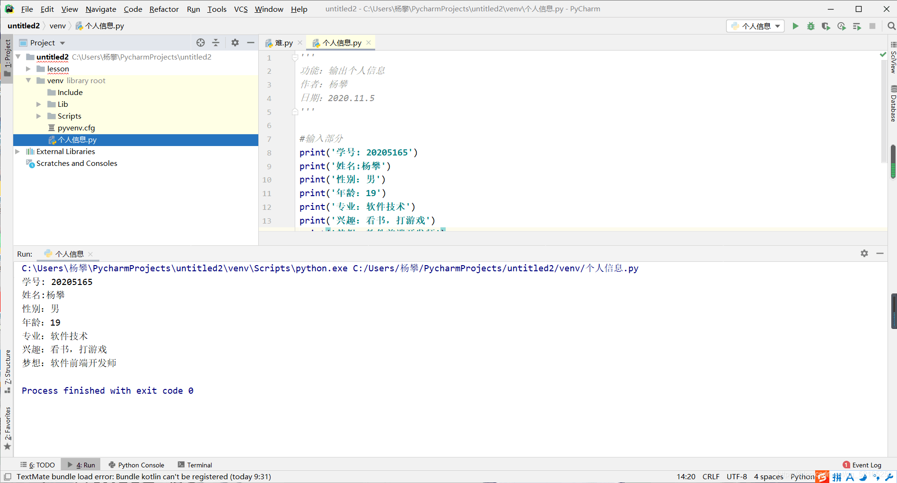Screen dimensions: 897x483
Task: Expand the Scripts folder
Action: 39,116
